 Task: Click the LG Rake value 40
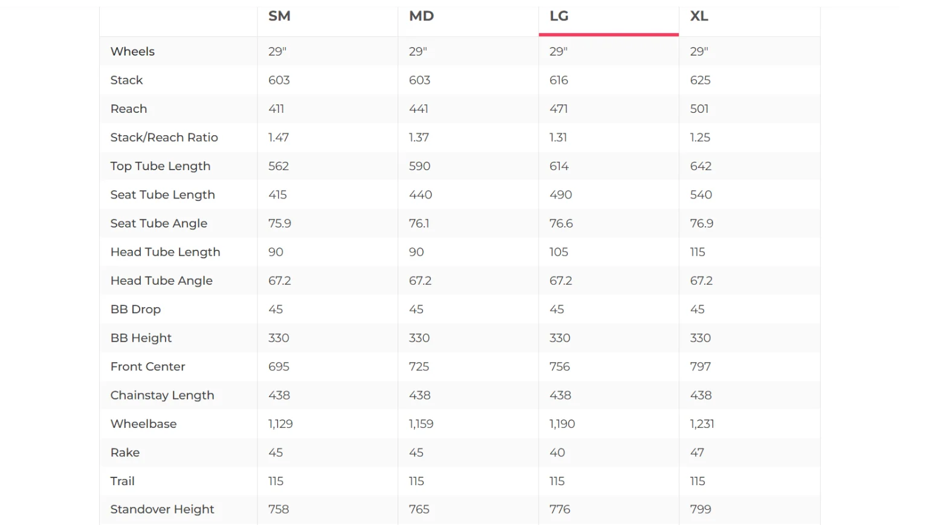[557, 453]
